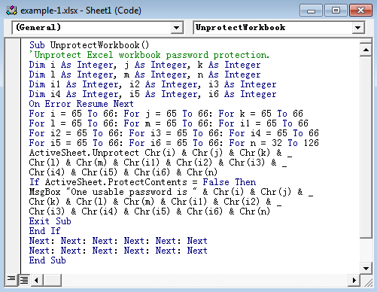377x292 pixels.
Task: Click the 'For i = 65 To 66' line
Action: coord(166,114)
